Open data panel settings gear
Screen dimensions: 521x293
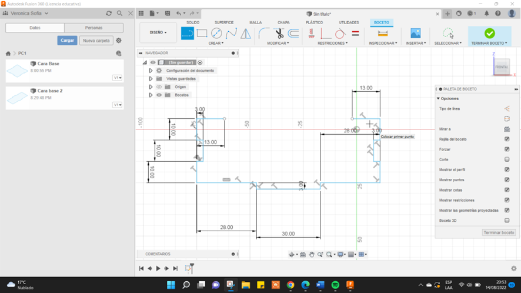119,41
